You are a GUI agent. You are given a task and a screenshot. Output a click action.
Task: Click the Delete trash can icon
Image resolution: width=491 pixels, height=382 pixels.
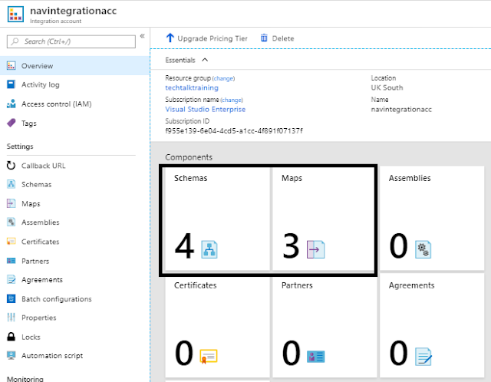[x=265, y=38]
